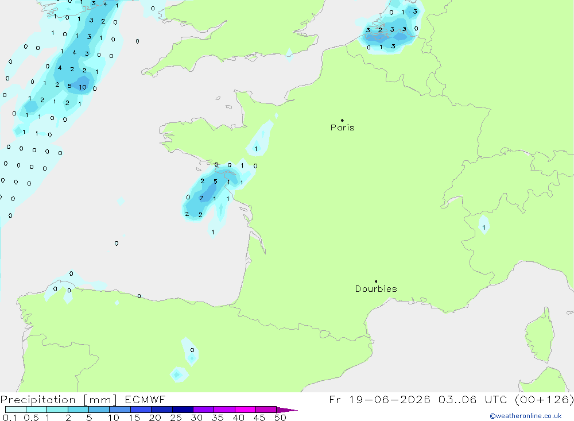Click the Dourbies city label
The height and width of the screenshot is (421, 574).
(x=376, y=289)
